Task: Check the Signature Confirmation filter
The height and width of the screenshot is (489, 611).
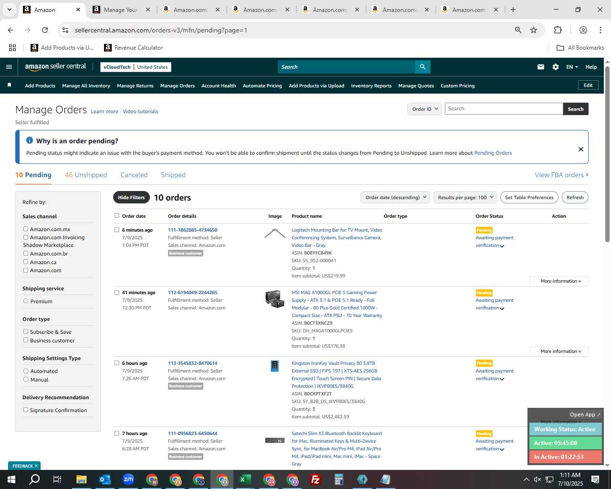Action: pyautogui.click(x=26, y=410)
